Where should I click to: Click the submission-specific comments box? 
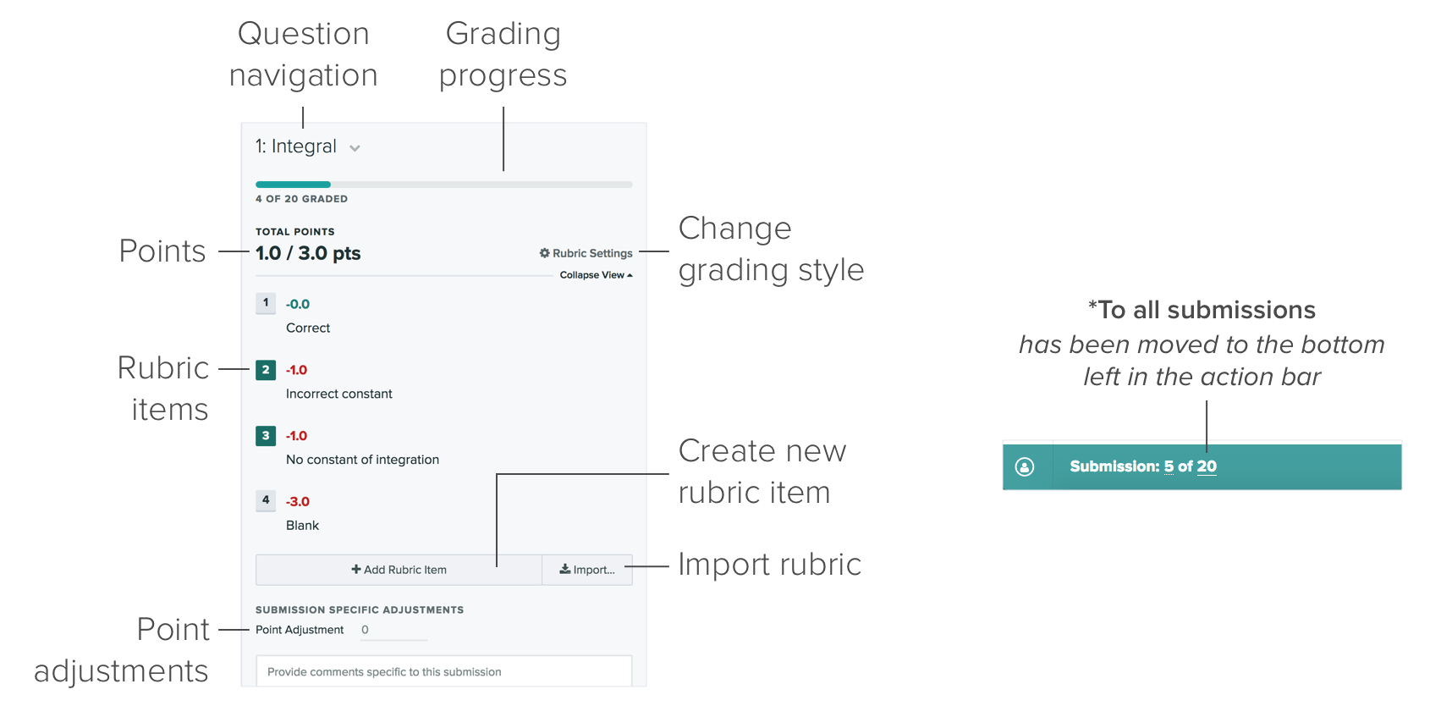[443, 671]
